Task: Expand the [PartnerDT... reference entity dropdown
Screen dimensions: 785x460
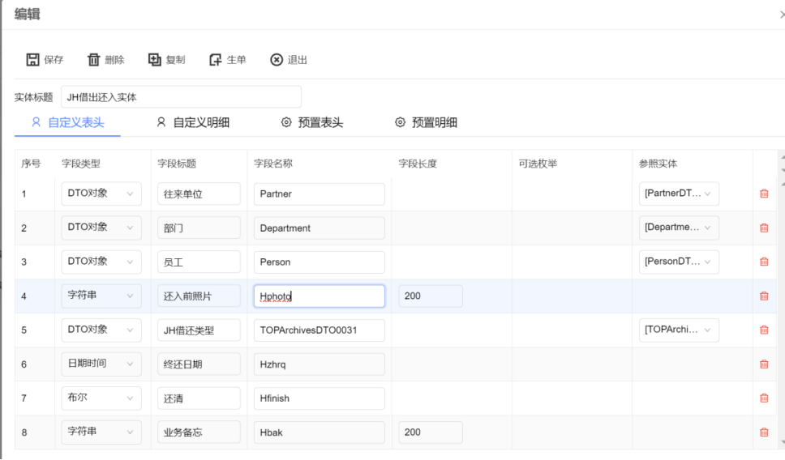Action: [x=679, y=194]
